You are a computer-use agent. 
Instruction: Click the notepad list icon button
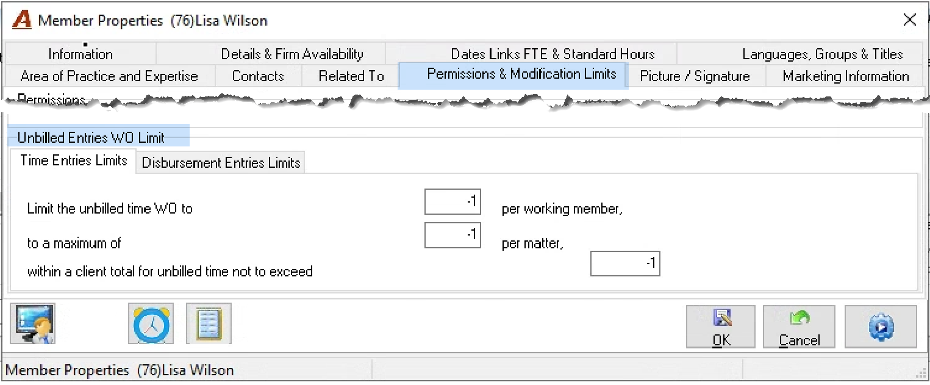click(209, 323)
